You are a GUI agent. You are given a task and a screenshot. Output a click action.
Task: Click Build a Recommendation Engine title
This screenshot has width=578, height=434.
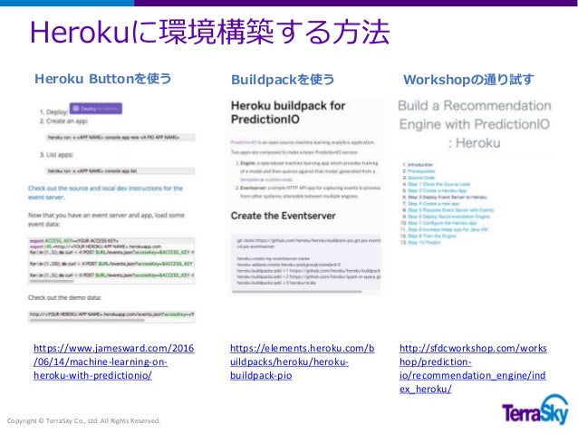pyautogui.click(x=475, y=124)
